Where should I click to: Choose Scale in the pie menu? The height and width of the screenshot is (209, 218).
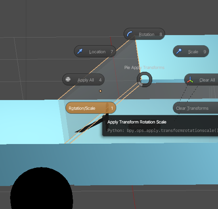point(191,51)
